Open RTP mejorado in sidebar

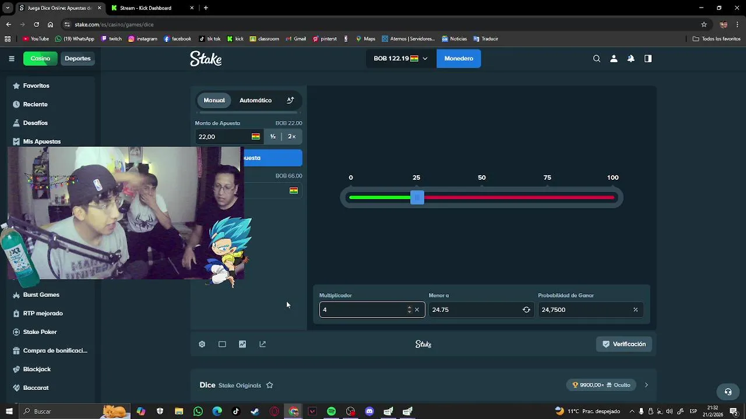[x=50, y=313]
